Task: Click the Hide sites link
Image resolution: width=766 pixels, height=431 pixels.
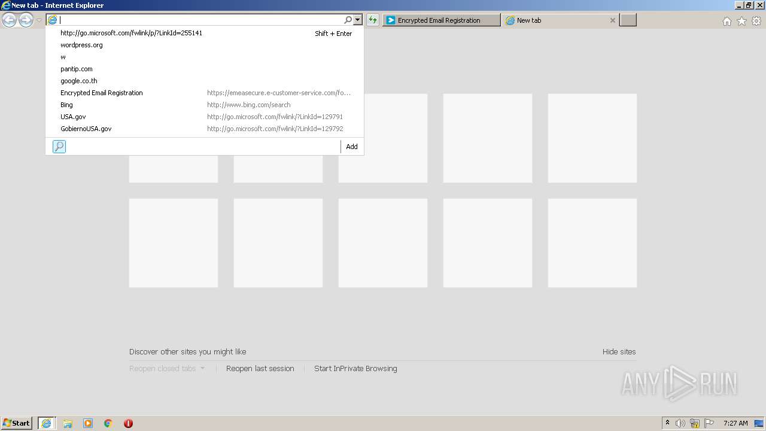Action: coord(619,352)
